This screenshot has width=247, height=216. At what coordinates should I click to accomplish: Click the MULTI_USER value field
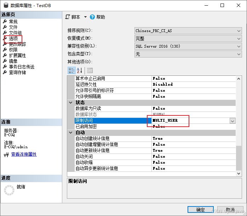point(191,121)
